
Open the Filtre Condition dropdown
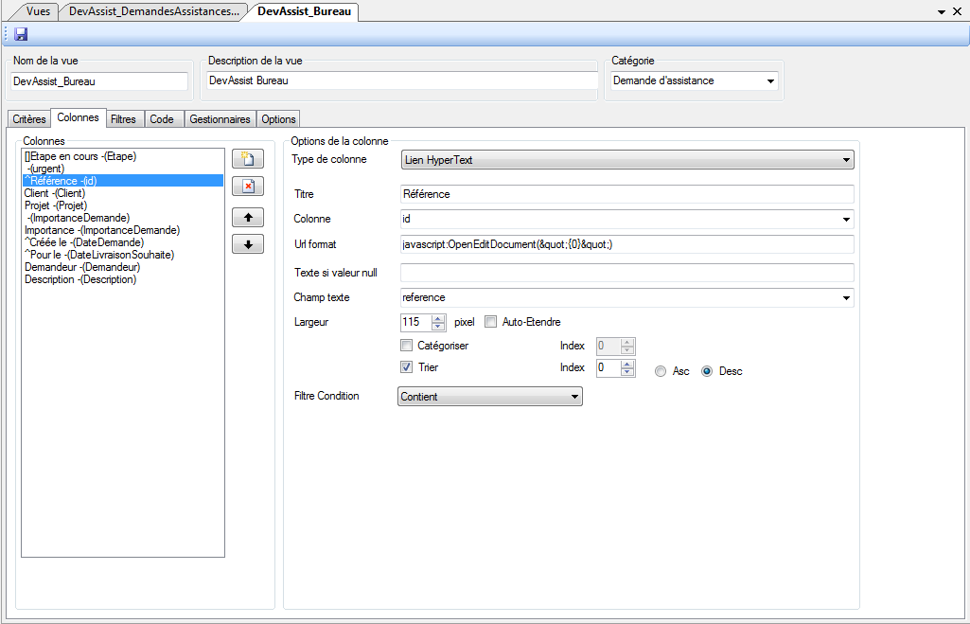pos(573,397)
